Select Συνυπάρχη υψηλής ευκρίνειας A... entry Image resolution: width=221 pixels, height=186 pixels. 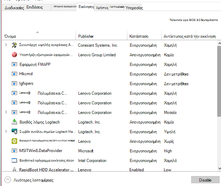click(x=46, y=45)
